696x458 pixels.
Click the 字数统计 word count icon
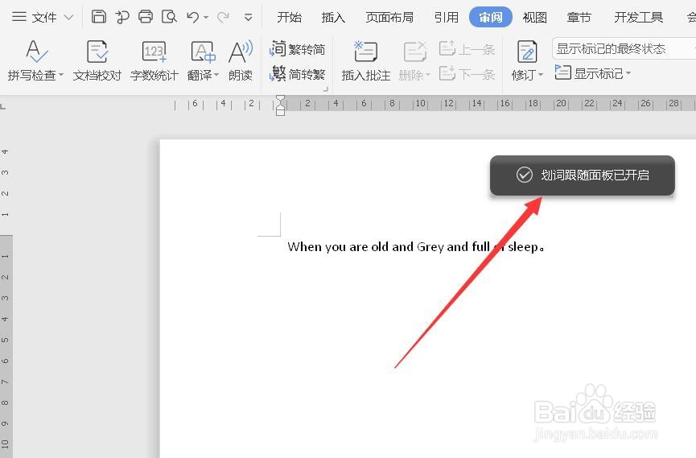(x=154, y=52)
